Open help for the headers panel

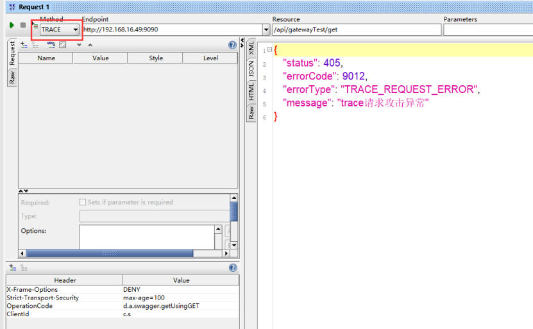point(232,267)
